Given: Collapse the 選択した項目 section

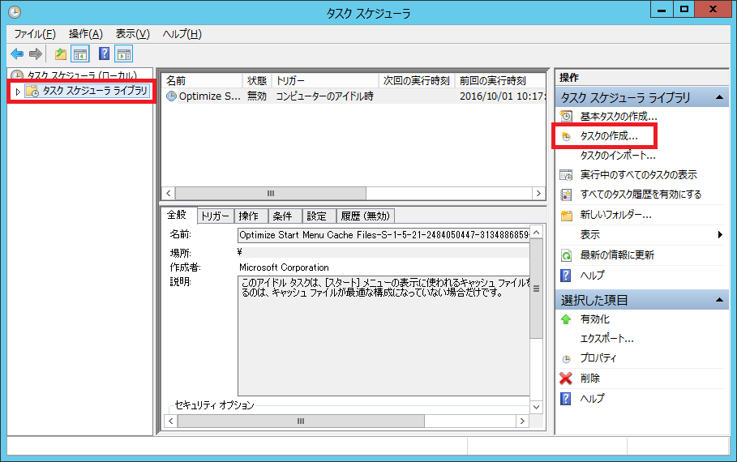Looking at the screenshot, I should click(x=718, y=300).
